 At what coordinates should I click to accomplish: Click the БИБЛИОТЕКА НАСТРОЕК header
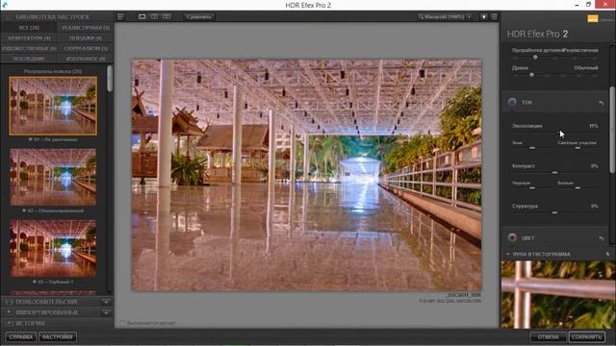point(52,17)
